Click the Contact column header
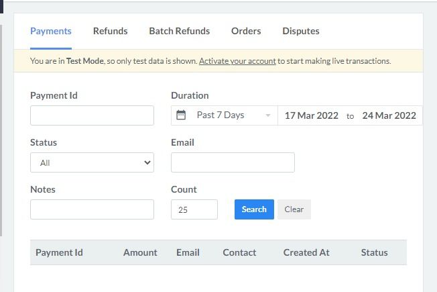 (239, 252)
